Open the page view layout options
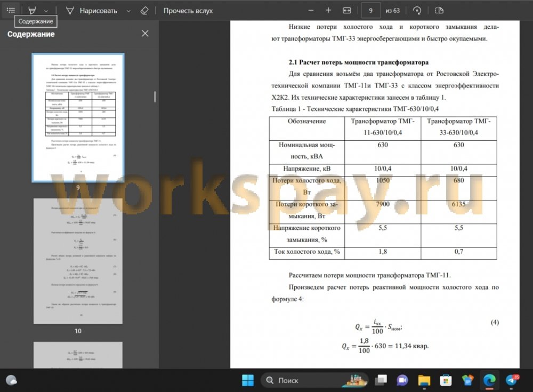This screenshot has width=533, height=392. [439, 11]
